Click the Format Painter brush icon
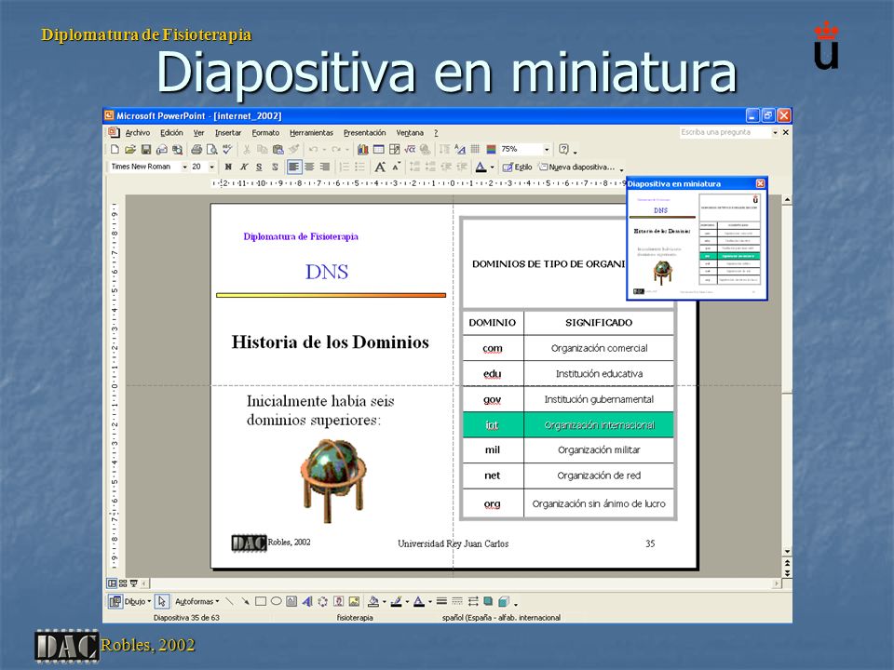 coord(293,149)
